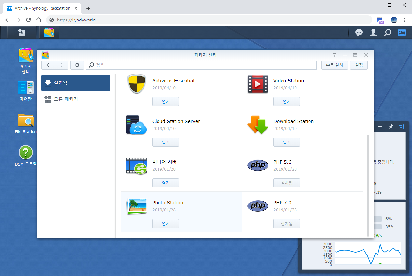
Task: Open Video Station with 열기
Action: pos(287,102)
